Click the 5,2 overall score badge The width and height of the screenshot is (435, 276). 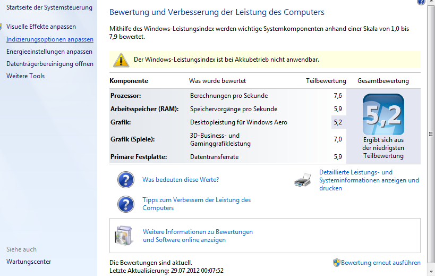(x=383, y=114)
